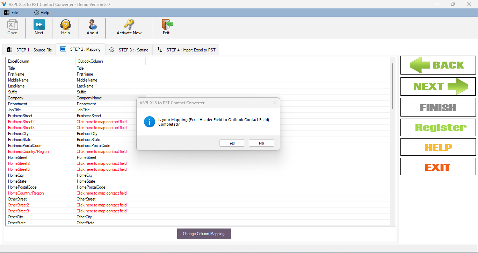This screenshot has width=478, height=253.
Task: Open the Help menu
Action: [42, 13]
